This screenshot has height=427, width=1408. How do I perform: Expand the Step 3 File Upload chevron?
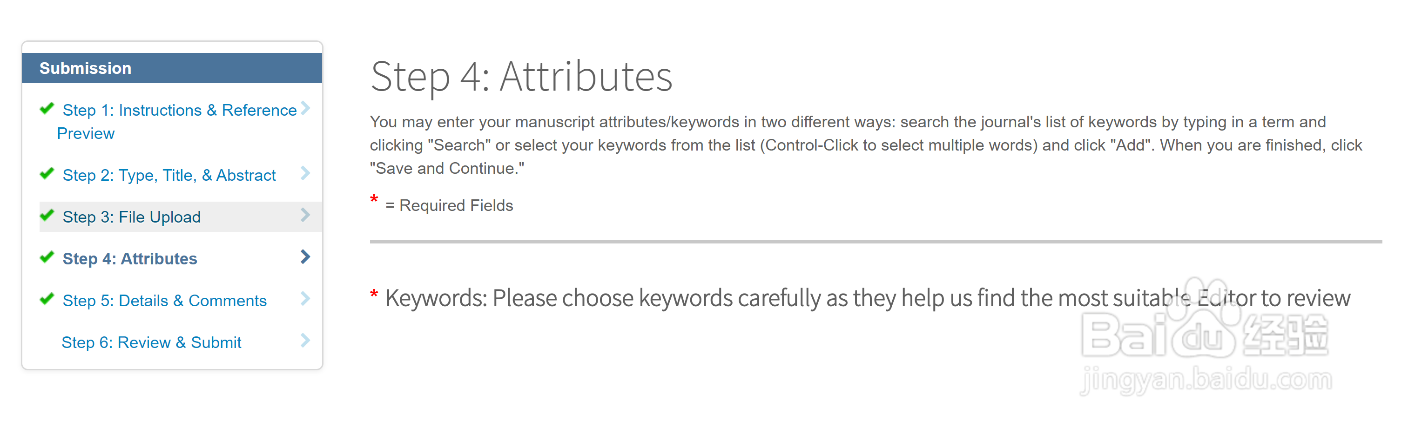pos(305,215)
